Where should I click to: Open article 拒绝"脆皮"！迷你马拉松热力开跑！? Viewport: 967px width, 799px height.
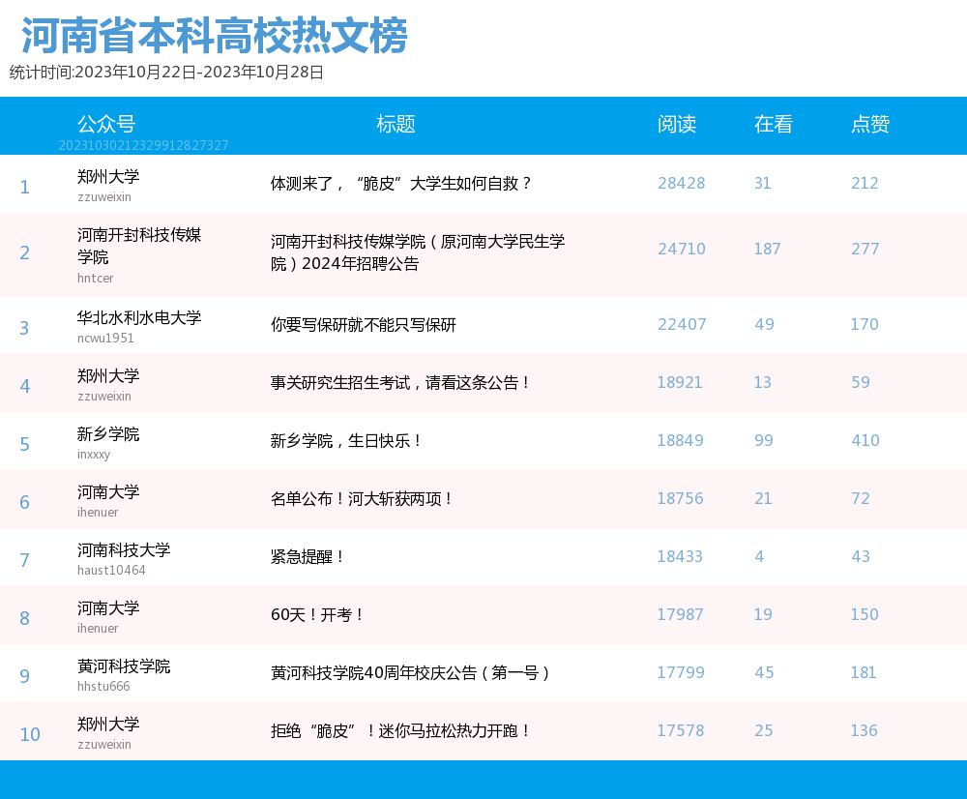coord(400,730)
